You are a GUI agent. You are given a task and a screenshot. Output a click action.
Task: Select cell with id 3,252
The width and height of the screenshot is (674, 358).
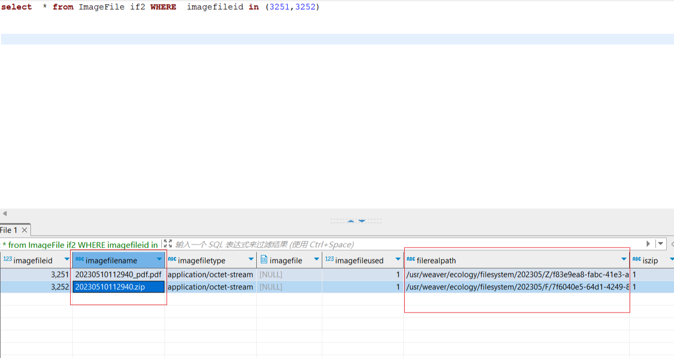pyautogui.click(x=36, y=287)
